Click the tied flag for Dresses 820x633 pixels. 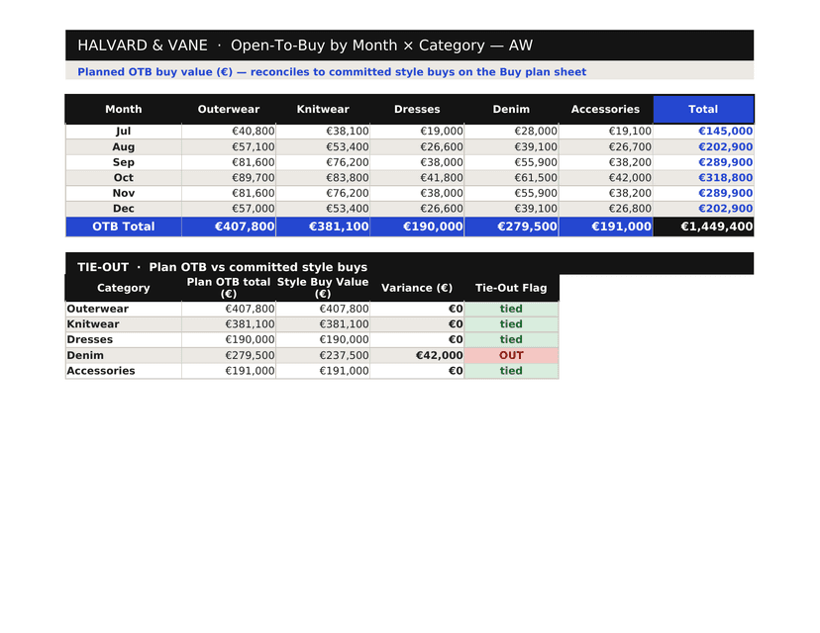(511, 339)
